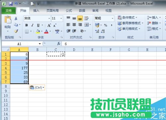The image size is (166, 120).
Task: Switch to the 页面布局 Page Layout tab
Action: (52, 11)
